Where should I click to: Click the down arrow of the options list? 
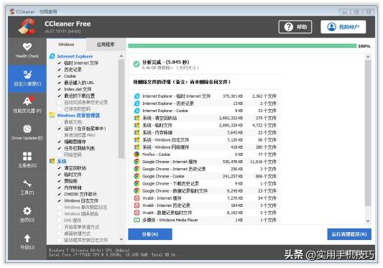121,239
